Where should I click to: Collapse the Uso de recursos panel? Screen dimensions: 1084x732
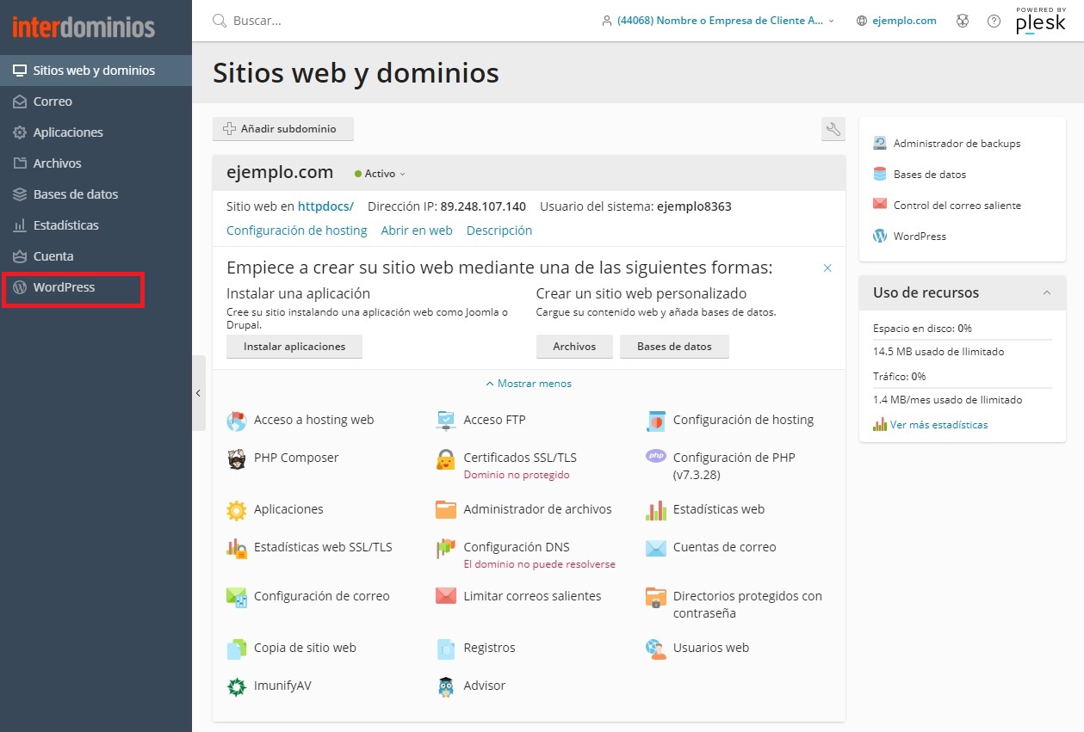click(x=1047, y=292)
